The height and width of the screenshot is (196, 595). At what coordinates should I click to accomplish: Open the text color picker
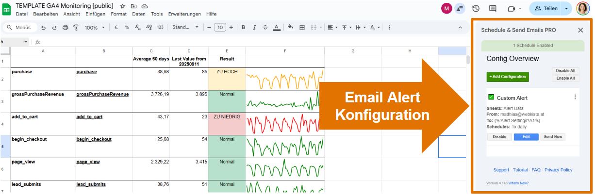276,28
